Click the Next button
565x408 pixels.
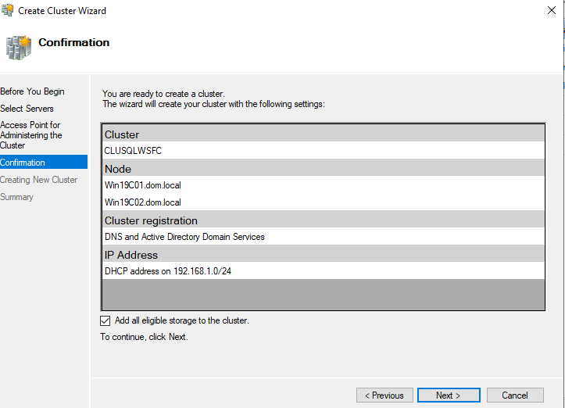pyautogui.click(x=448, y=395)
